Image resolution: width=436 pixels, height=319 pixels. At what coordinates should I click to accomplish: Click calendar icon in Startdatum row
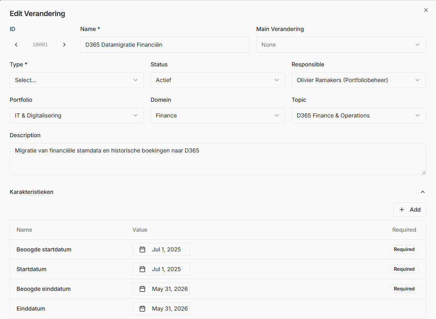(142, 269)
